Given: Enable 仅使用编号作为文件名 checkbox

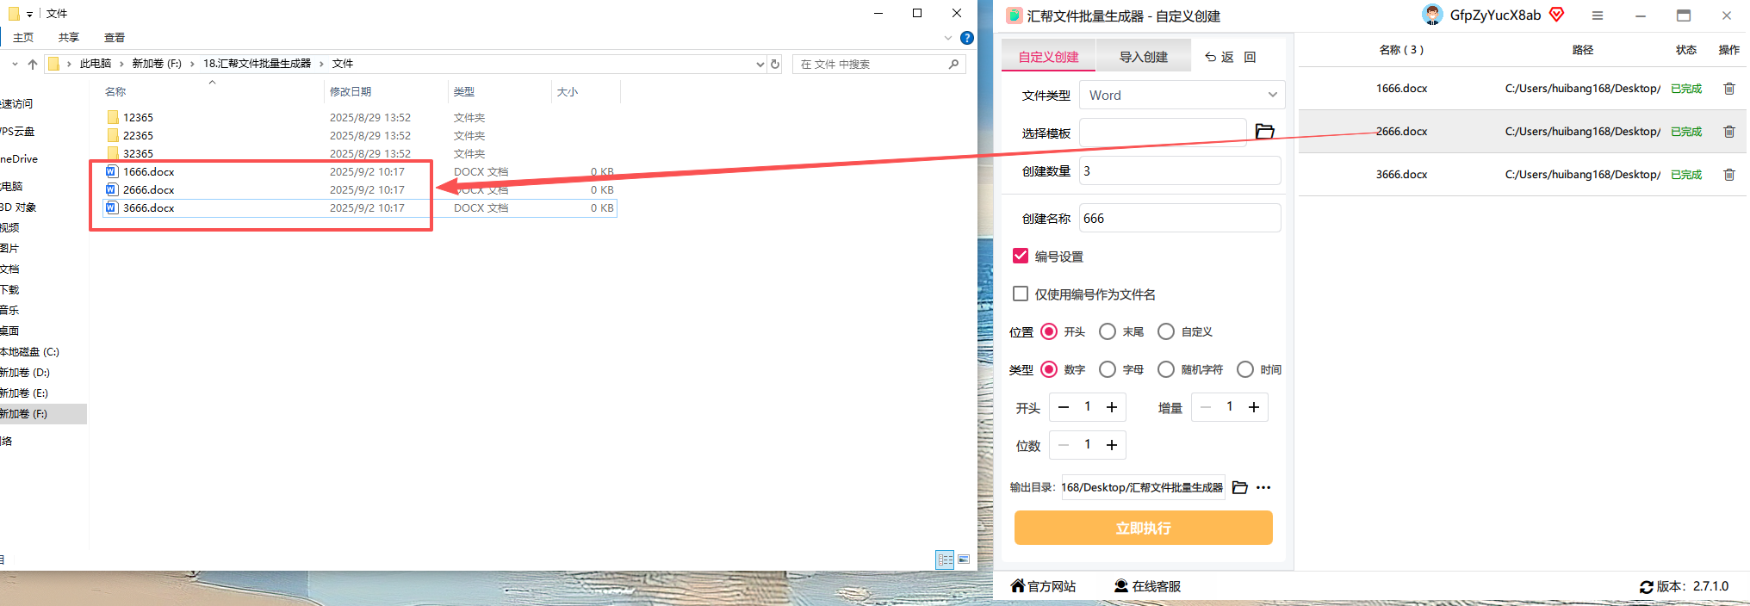Looking at the screenshot, I should click(x=1021, y=294).
